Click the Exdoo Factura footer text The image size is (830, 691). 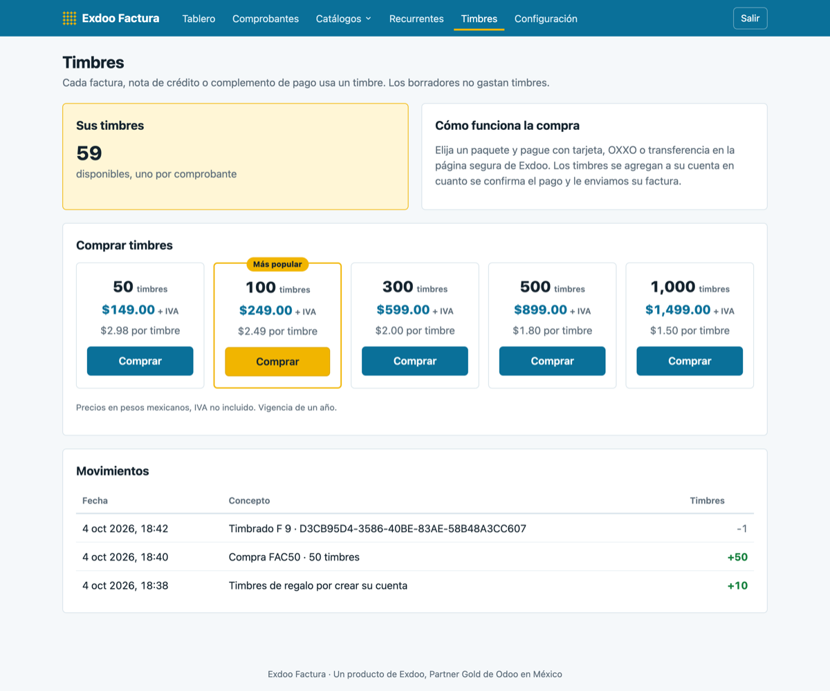tap(415, 674)
